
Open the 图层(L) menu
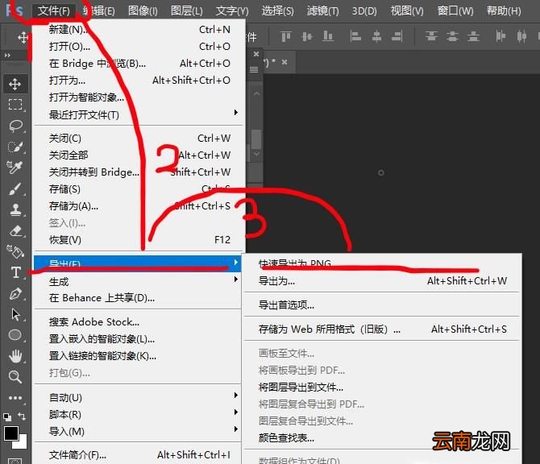[x=187, y=11]
